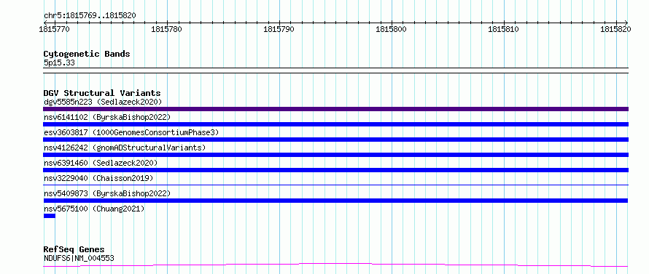Click ruler position 1815810
This screenshot has height=274, width=649.
click(504, 29)
